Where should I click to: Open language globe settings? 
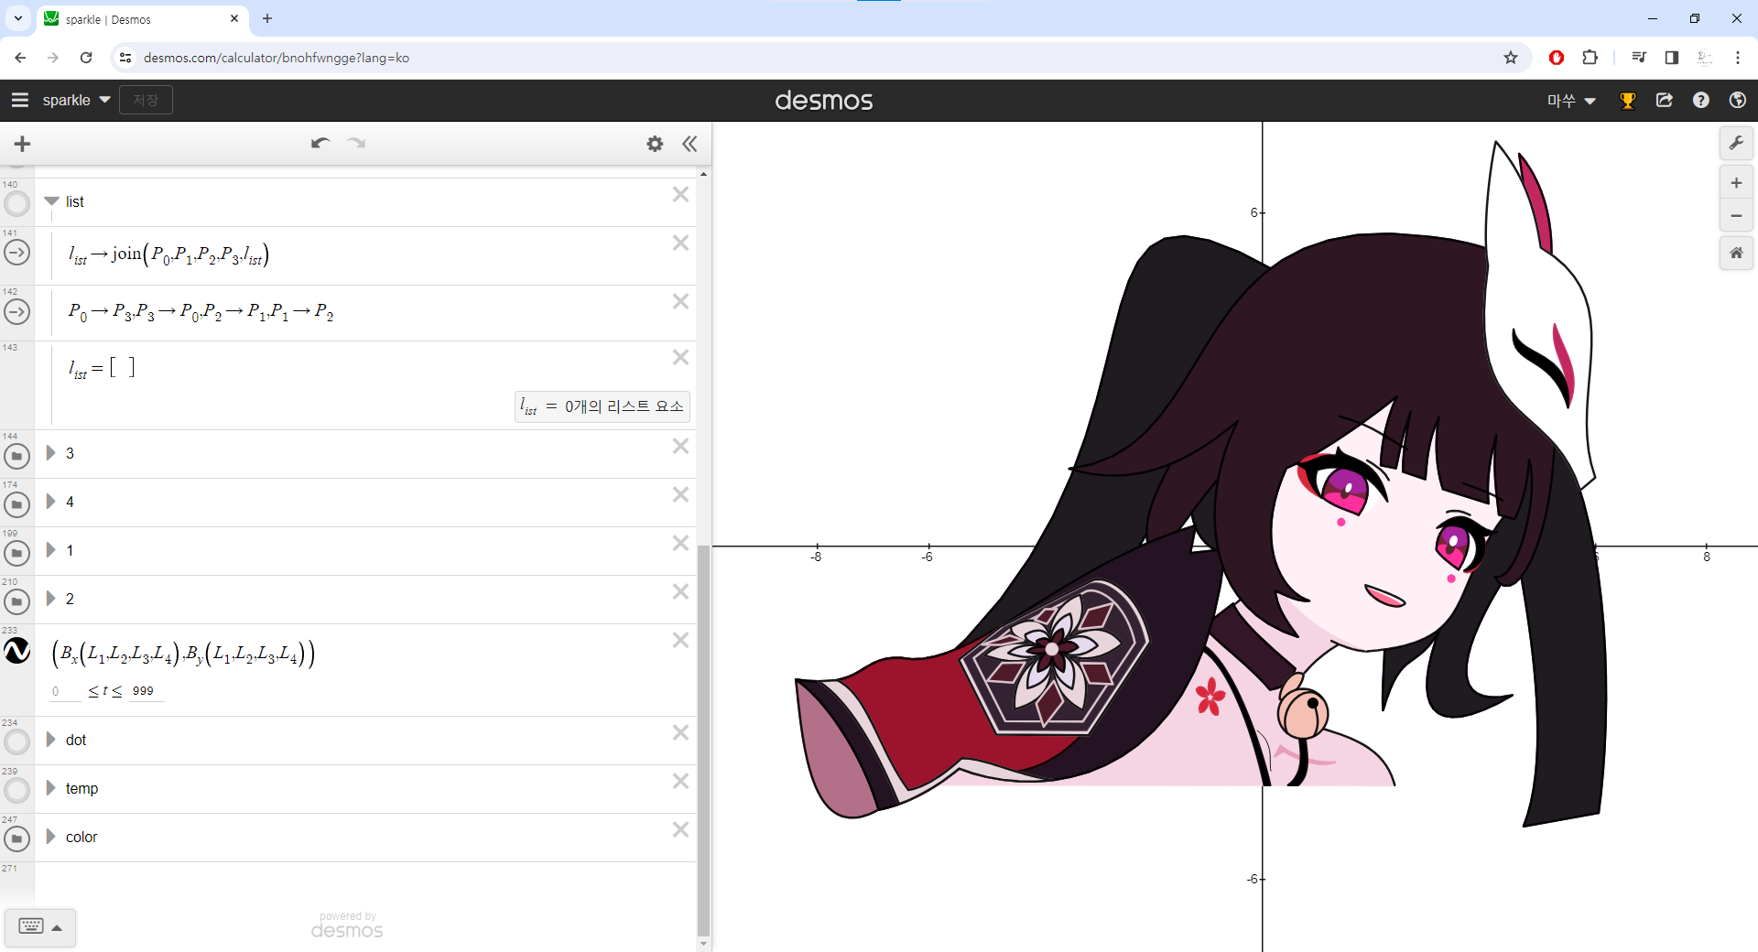point(1737,100)
